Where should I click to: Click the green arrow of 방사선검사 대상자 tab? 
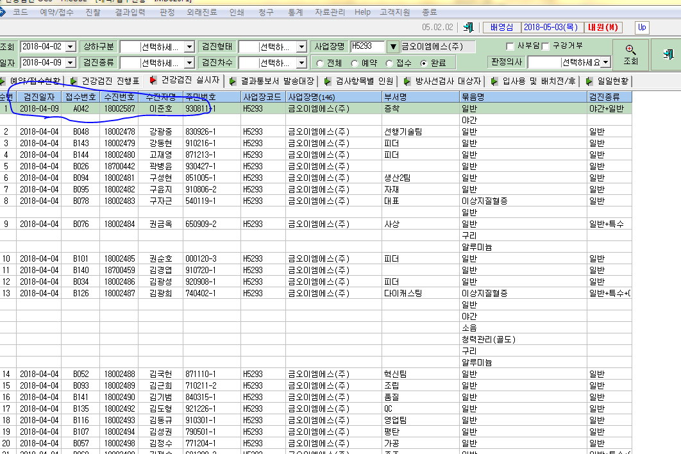point(407,81)
